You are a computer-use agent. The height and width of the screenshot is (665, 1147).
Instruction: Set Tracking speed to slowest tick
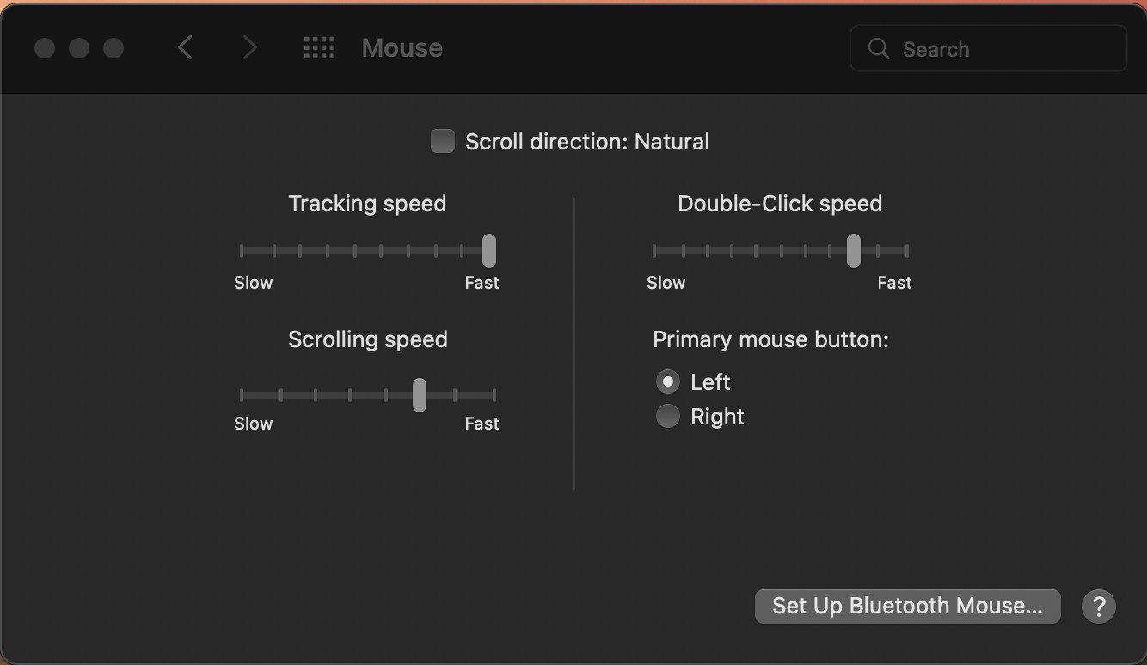(x=242, y=251)
